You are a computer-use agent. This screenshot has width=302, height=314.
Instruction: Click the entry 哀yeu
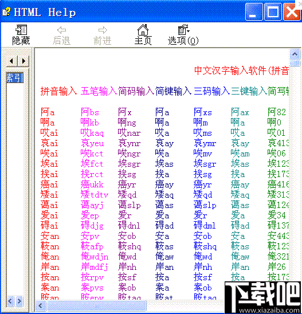[x=92, y=143]
